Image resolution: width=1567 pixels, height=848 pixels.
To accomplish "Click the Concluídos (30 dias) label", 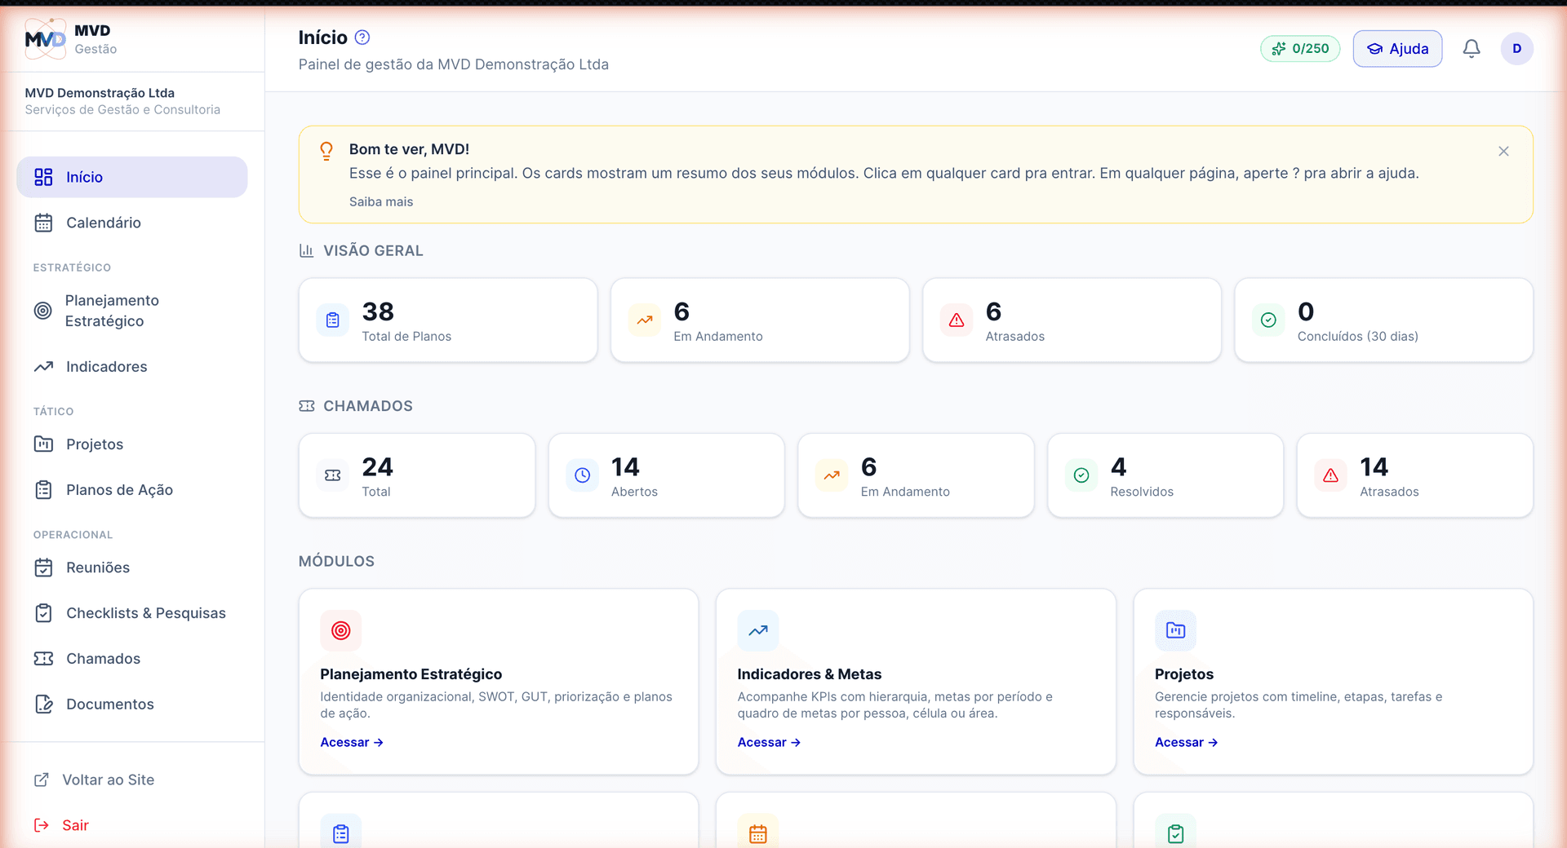I will [x=1358, y=336].
